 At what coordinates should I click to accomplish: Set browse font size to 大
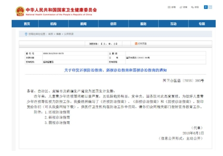(x=104, y=44)
